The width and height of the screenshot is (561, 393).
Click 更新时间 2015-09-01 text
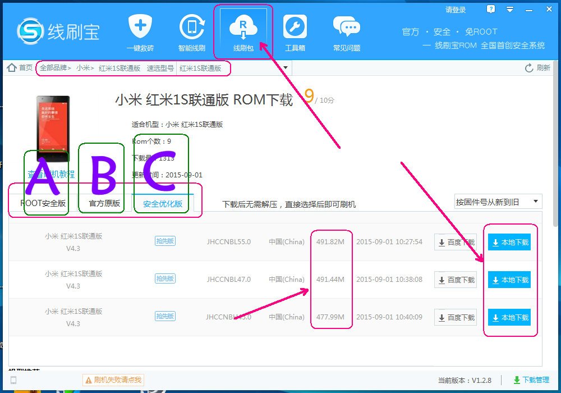coord(167,175)
